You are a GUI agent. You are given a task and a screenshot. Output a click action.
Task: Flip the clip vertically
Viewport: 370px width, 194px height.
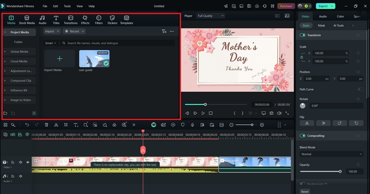coord(323,123)
